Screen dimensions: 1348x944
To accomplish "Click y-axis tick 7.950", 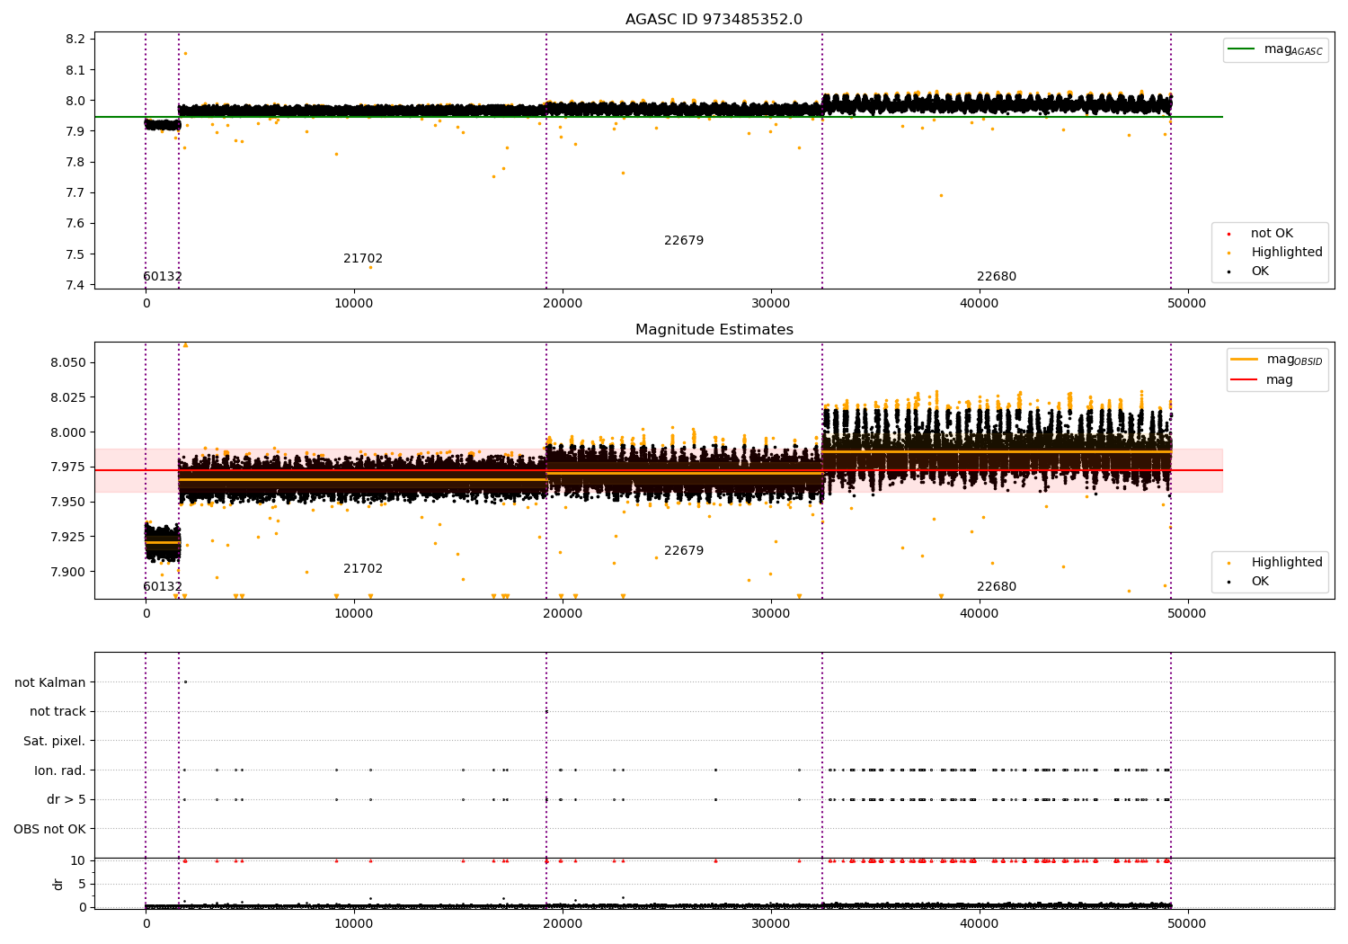I will click(68, 503).
